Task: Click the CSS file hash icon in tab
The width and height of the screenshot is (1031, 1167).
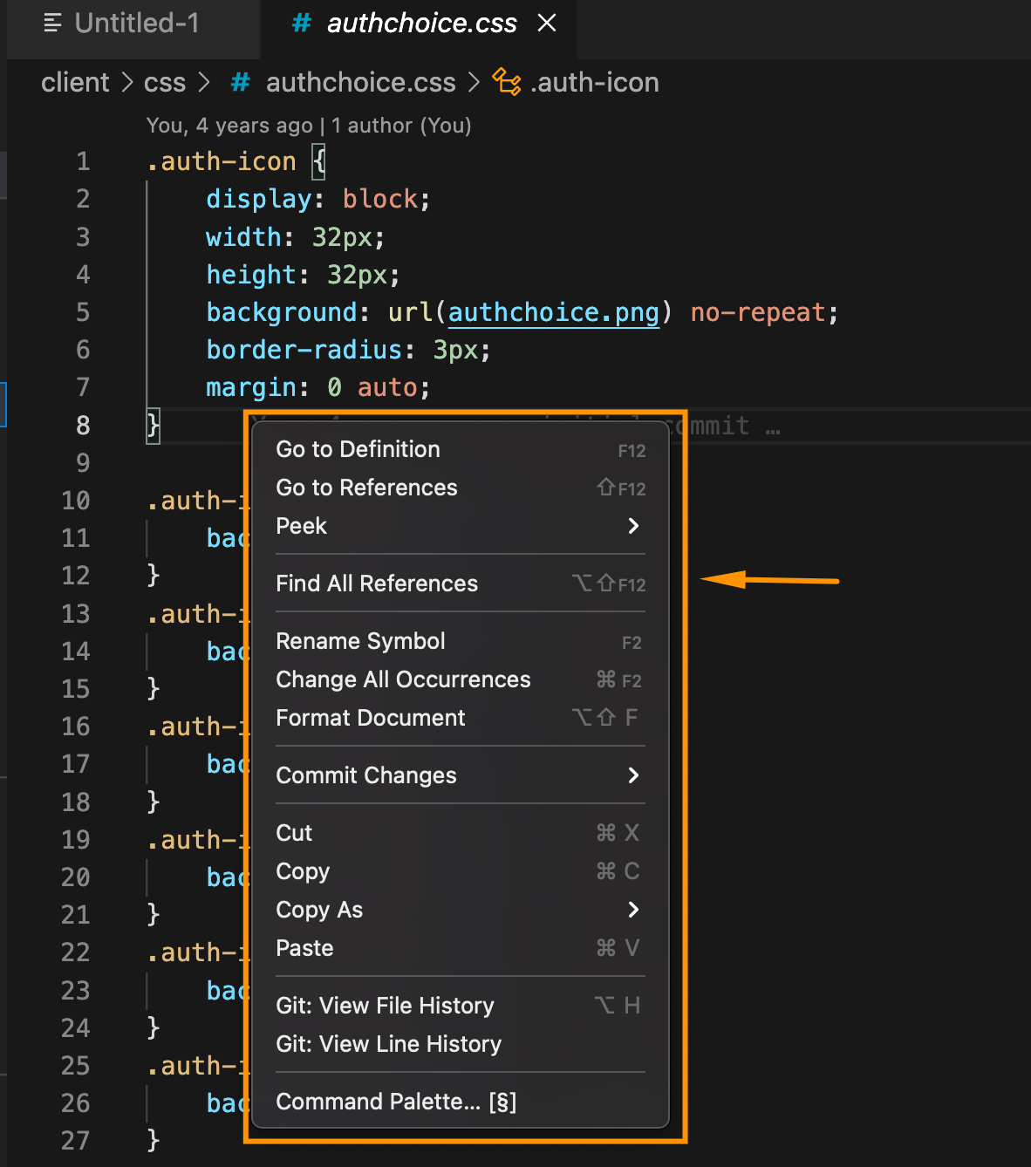Action: tap(302, 24)
